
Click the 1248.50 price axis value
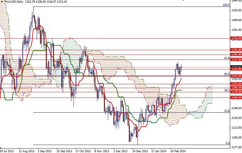point(236,108)
